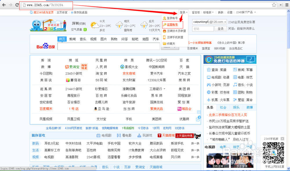Select 注册帐号 from the dropdown menu
The width and height of the screenshot is (290, 171).
[172, 25]
